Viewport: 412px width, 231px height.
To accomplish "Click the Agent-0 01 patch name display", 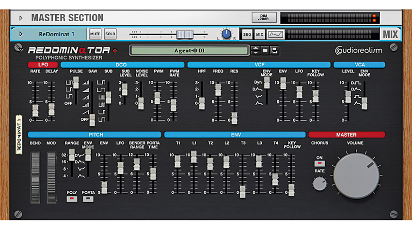I will (x=189, y=51).
